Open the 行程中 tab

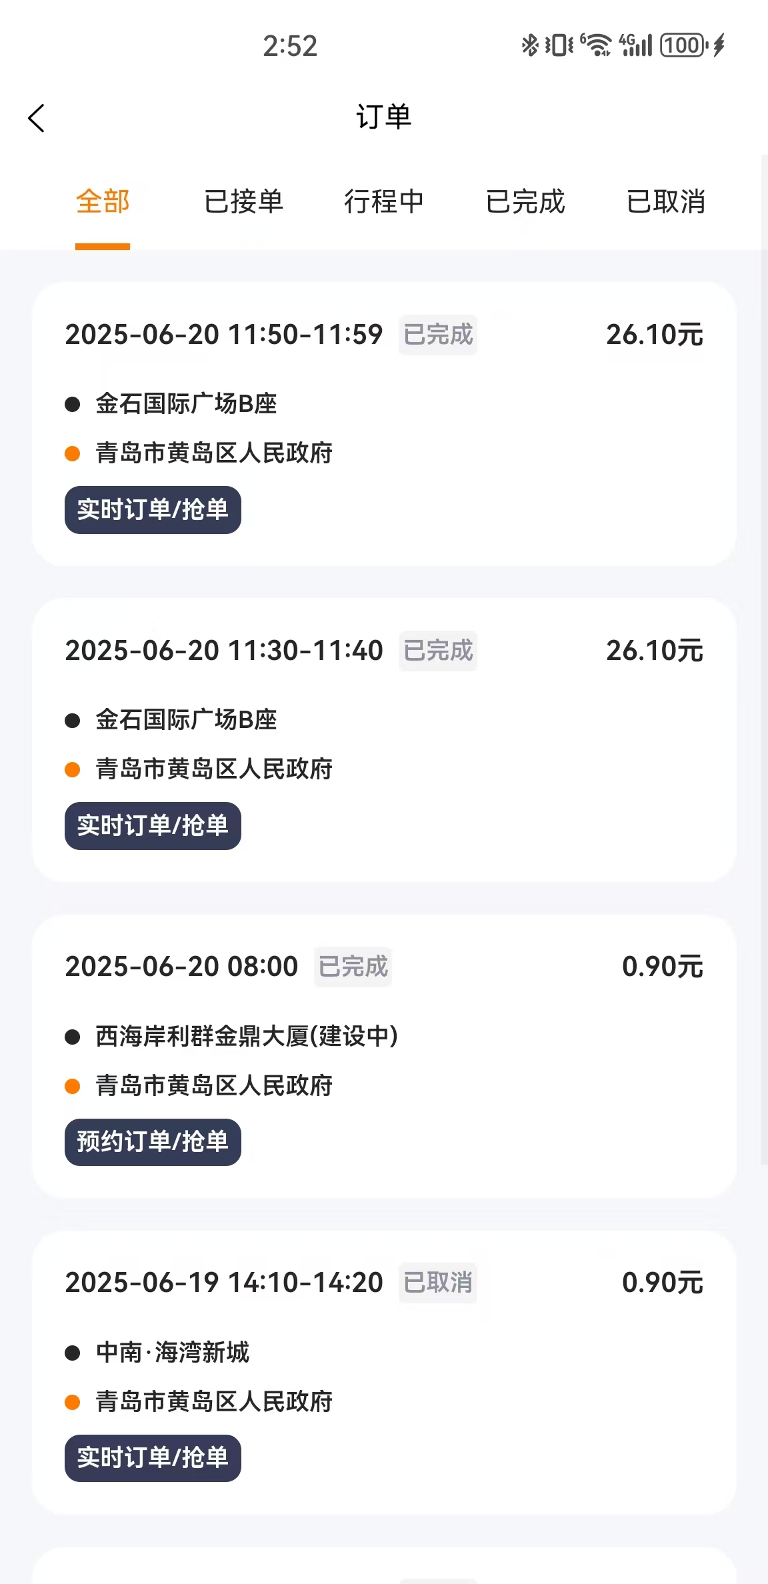pyautogui.click(x=384, y=202)
